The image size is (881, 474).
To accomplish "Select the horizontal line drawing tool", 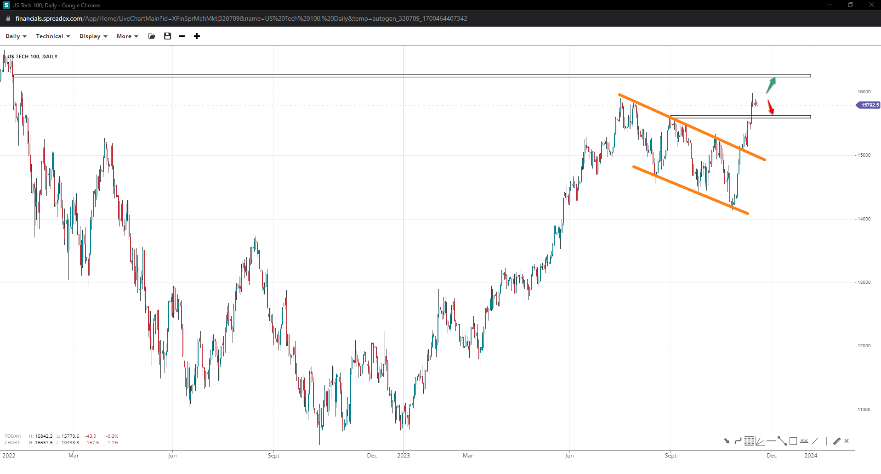I will click(771, 441).
